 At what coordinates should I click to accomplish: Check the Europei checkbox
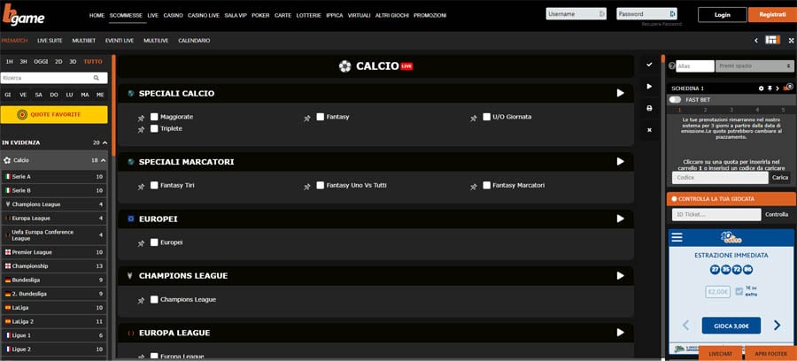pyautogui.click(x=154, y=242)
